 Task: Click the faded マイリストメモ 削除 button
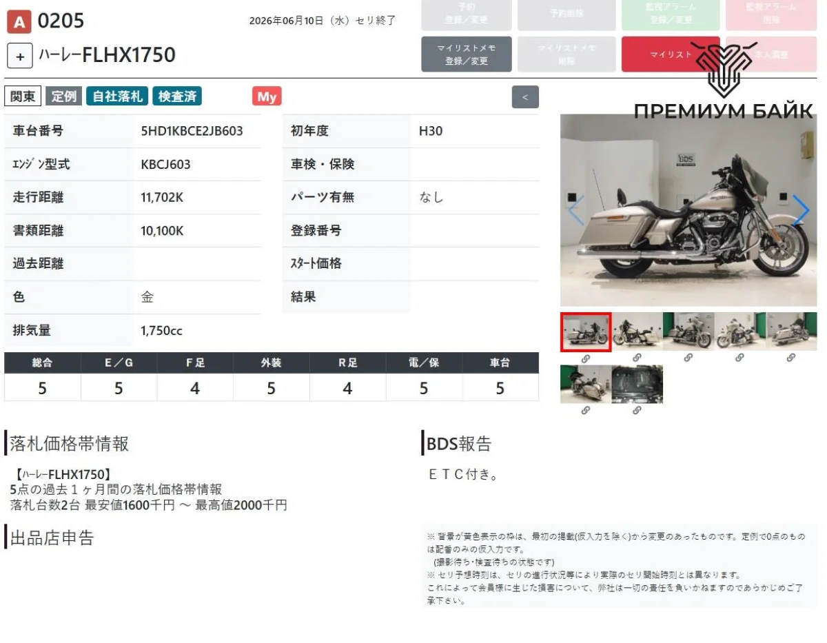tap(566, 54)
